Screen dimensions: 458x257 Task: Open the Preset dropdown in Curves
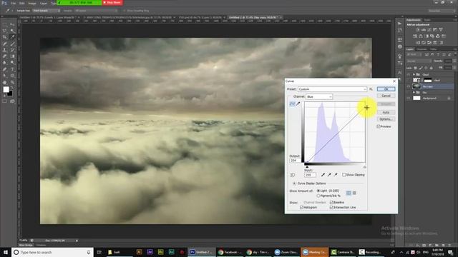point(332,89)
